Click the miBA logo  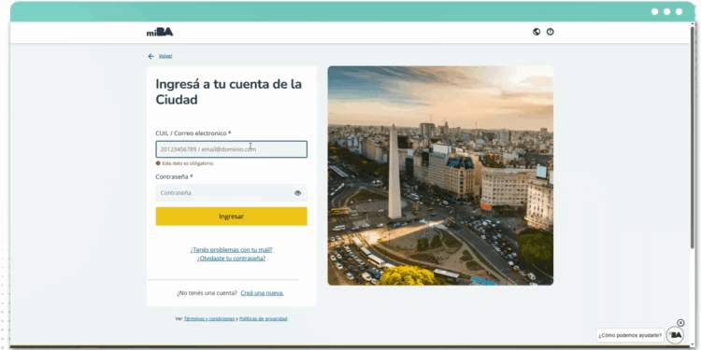click(x=160, y=32)
